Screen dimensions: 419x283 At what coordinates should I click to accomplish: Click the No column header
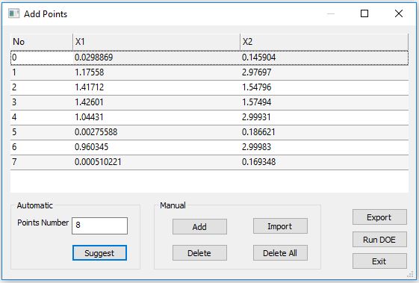(x=41, y=42)
